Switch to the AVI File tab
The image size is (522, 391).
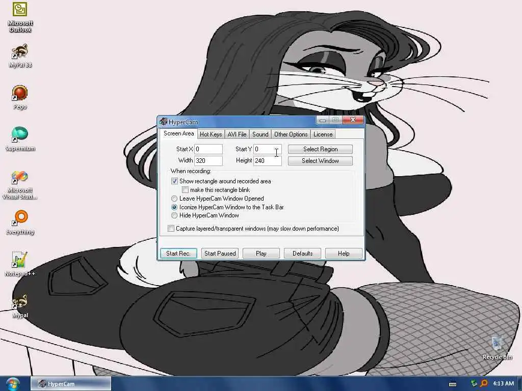tap(237, 134)
